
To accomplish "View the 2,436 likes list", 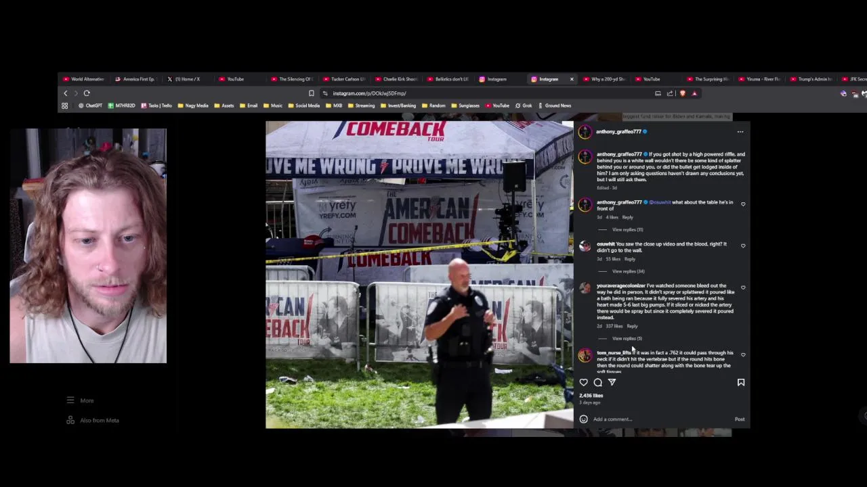I will pyautogui.click(x=591, y=396).
